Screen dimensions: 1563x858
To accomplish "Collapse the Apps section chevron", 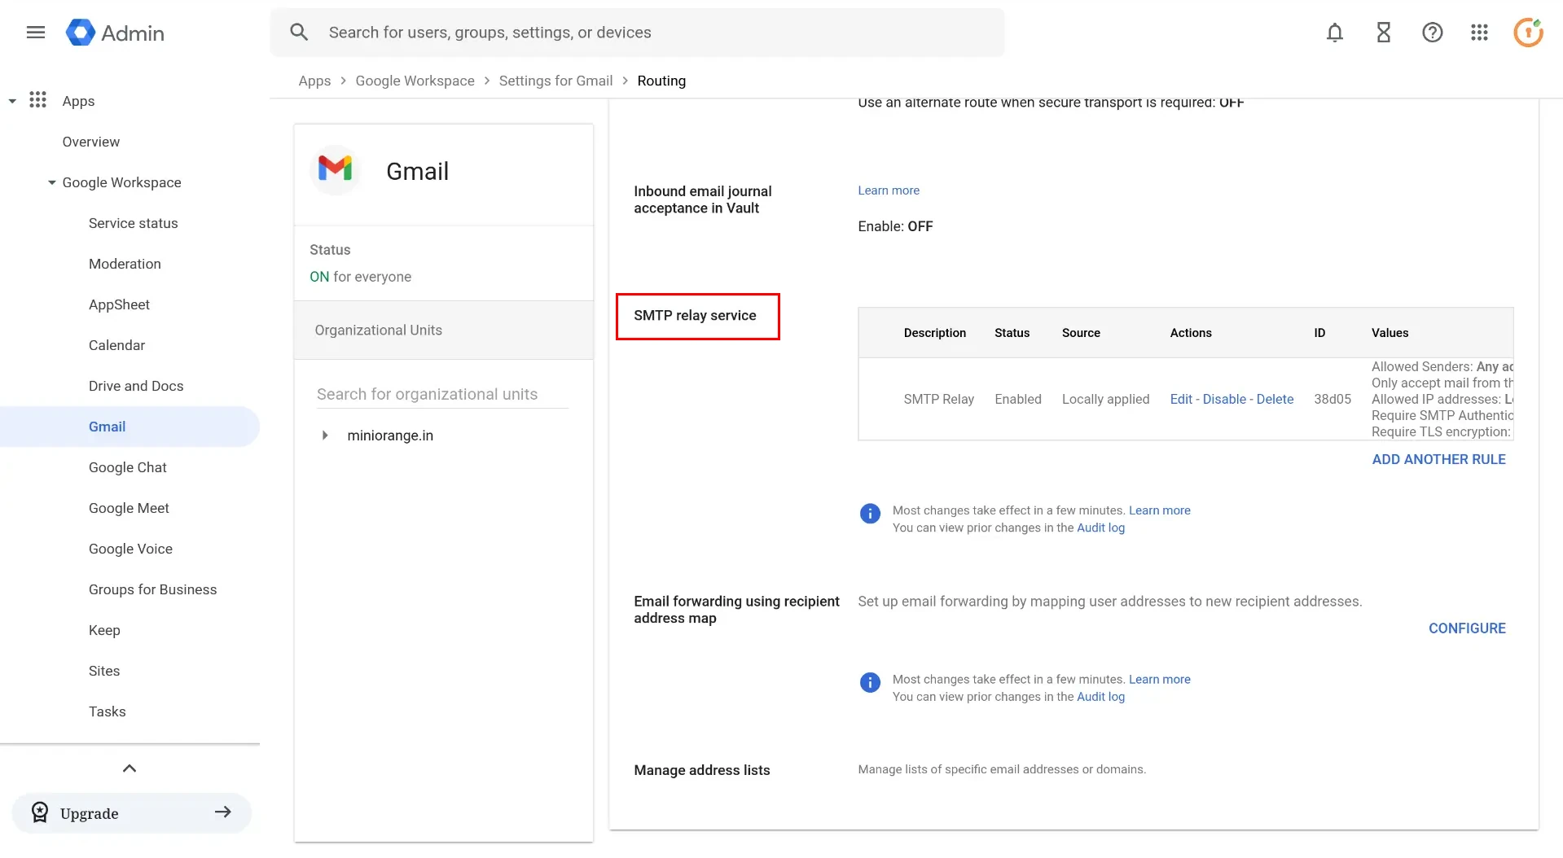I will [x=12, y=100].
